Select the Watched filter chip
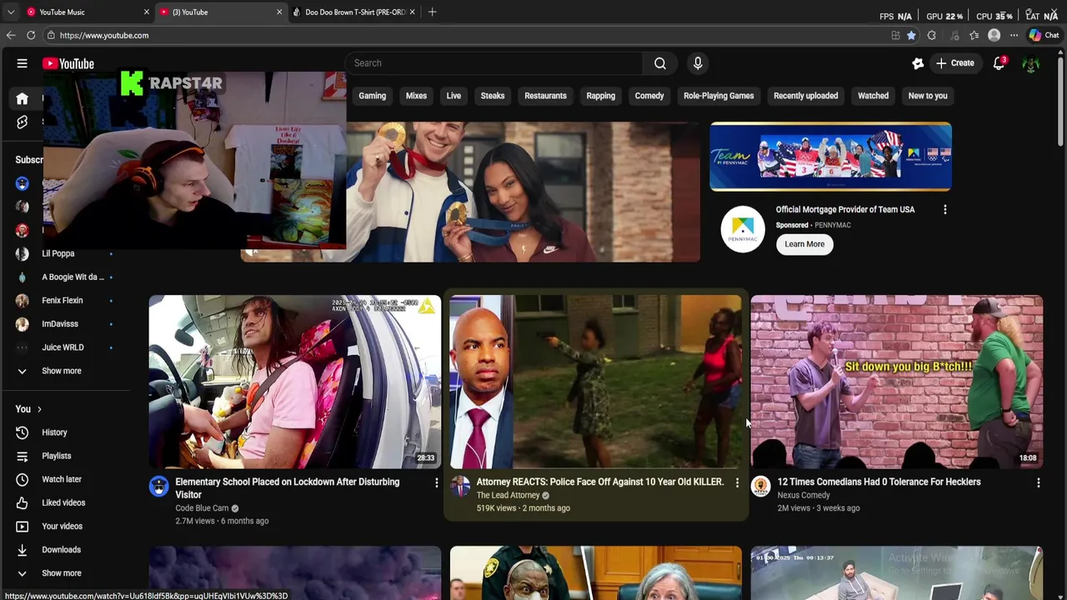Screen dimensions: 1067x600 pyautogui.click(x=874, y=96)
